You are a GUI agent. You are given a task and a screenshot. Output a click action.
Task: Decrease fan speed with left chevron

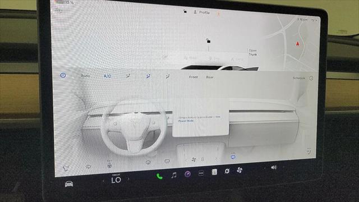pyautogui.click(x=186, y=160)
